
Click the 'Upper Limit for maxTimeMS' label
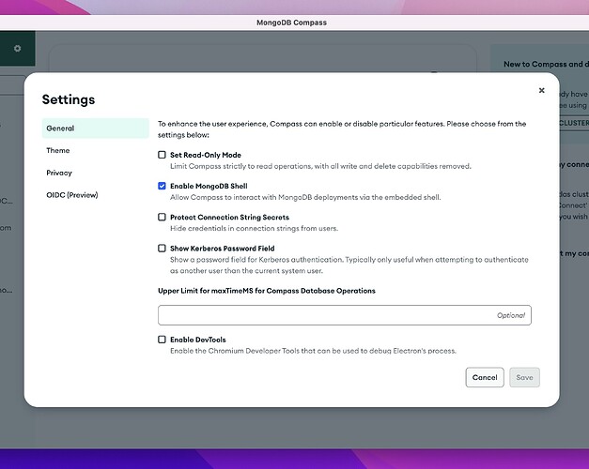pyautogui.click(x=266, y=291)
